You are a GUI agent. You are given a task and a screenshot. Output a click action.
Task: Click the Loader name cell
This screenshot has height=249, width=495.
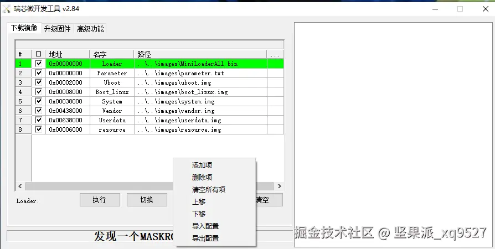click(x=112, y=64)
